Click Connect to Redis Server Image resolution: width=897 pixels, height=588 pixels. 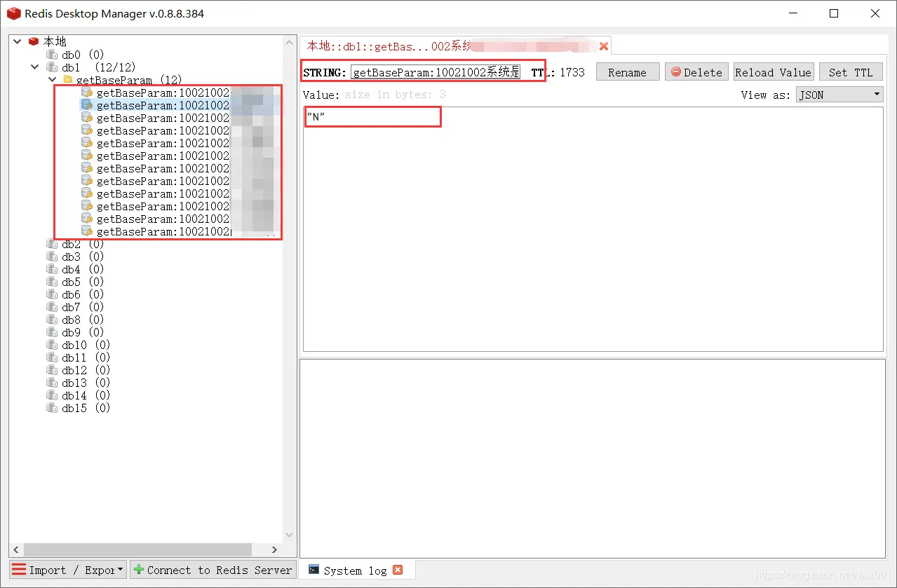tap(213, 570)
